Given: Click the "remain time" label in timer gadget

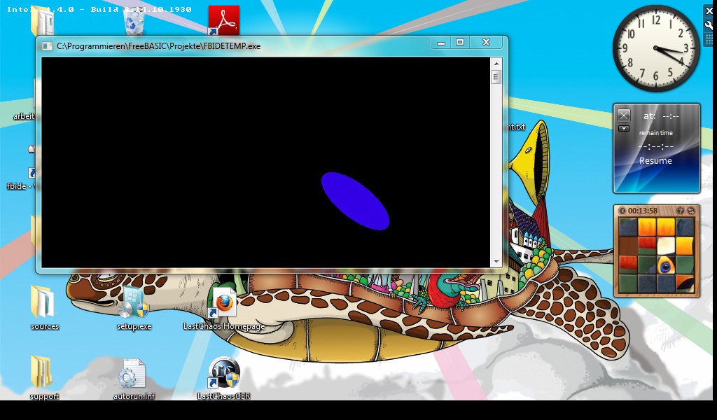Looking at the screenshot, I should (655, 133).
